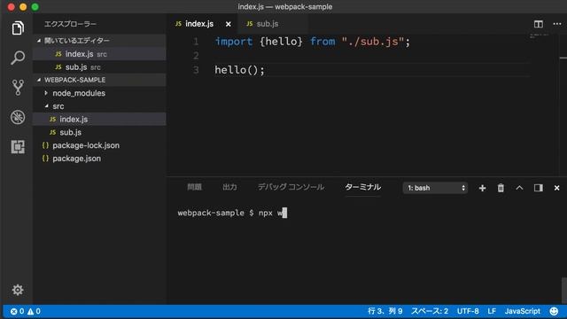The width and height of the screenshot is (567, 319).
Task: Open package.json in the explorer
Action: [99, 158]
